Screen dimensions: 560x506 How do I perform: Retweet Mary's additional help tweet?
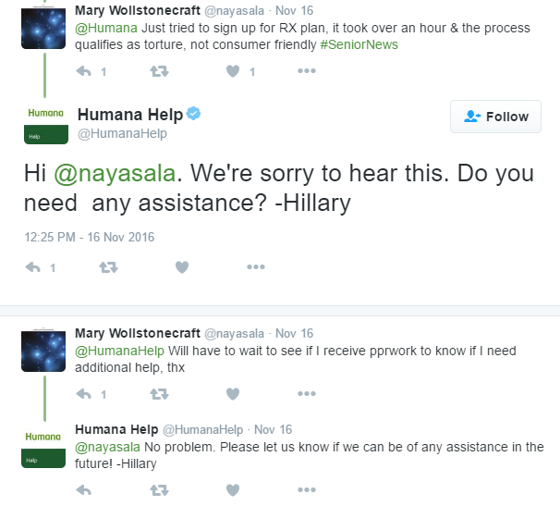(x=159, y=394)
